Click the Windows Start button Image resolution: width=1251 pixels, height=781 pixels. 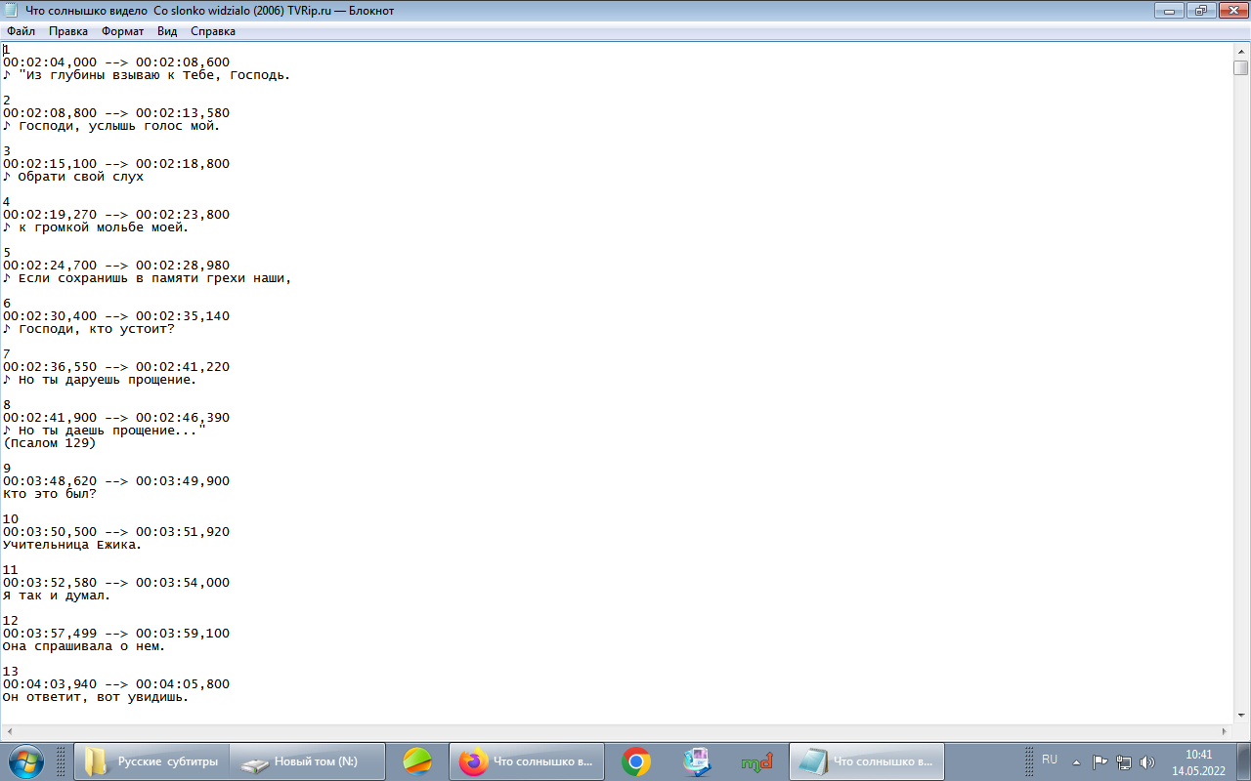[26, 760]
